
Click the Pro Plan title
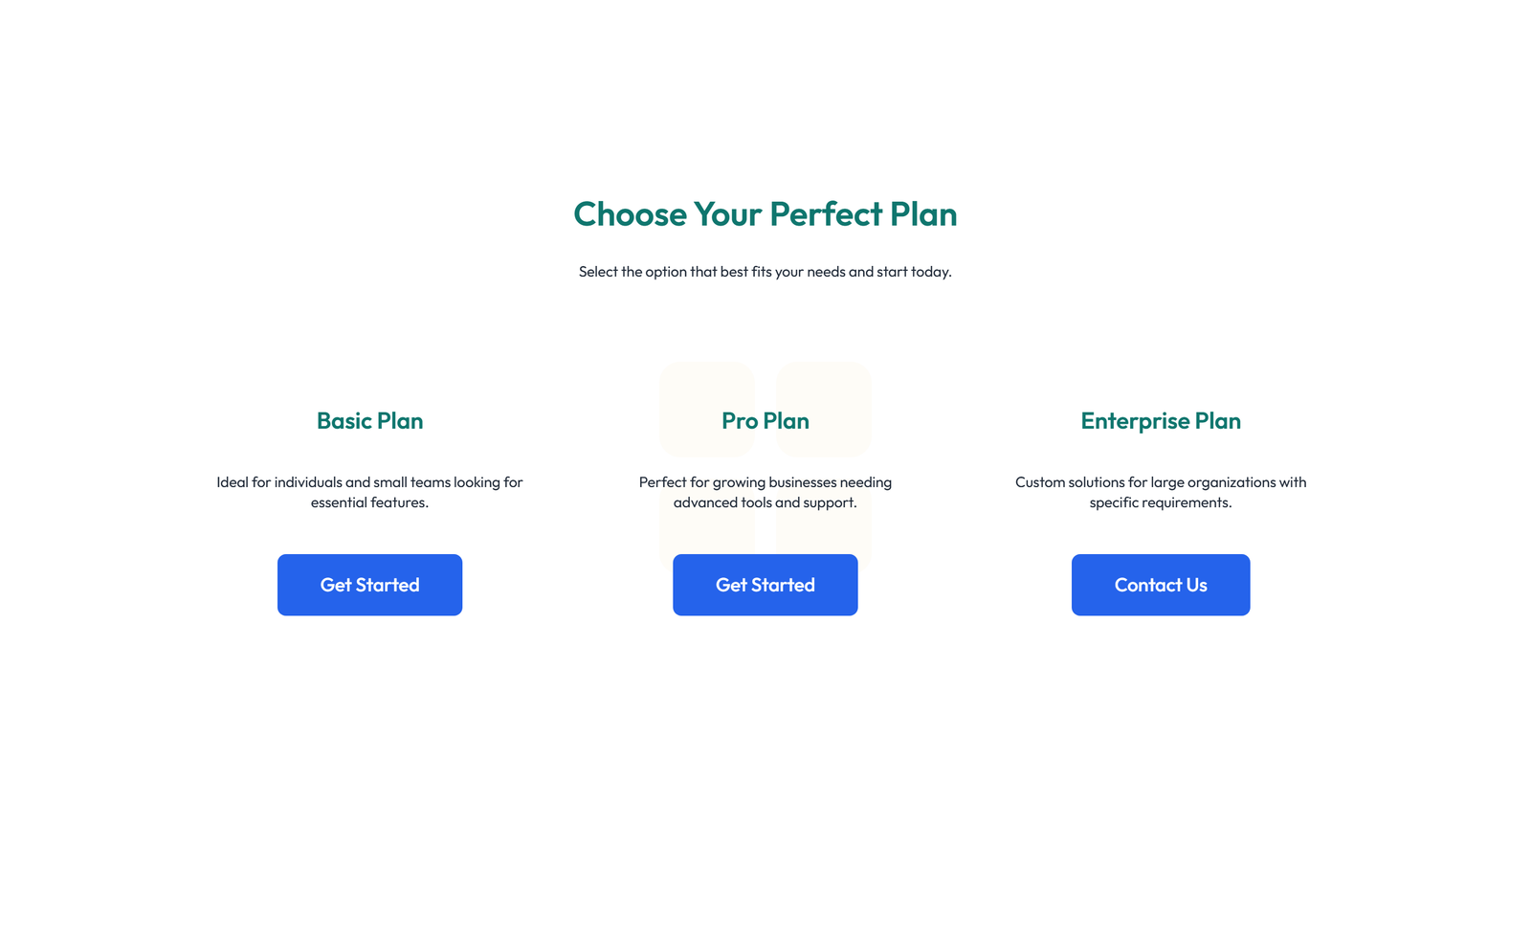(x=765, y=421)
